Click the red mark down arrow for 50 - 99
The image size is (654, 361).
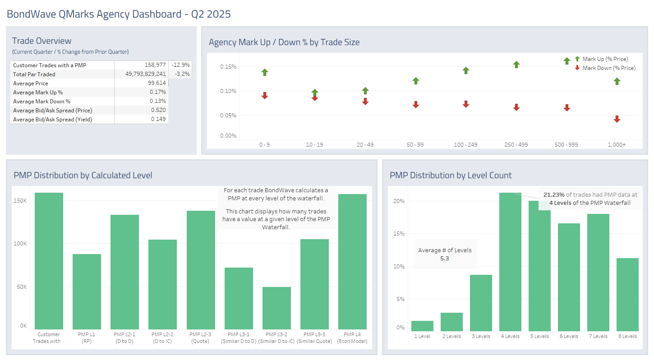click(416, 105)
